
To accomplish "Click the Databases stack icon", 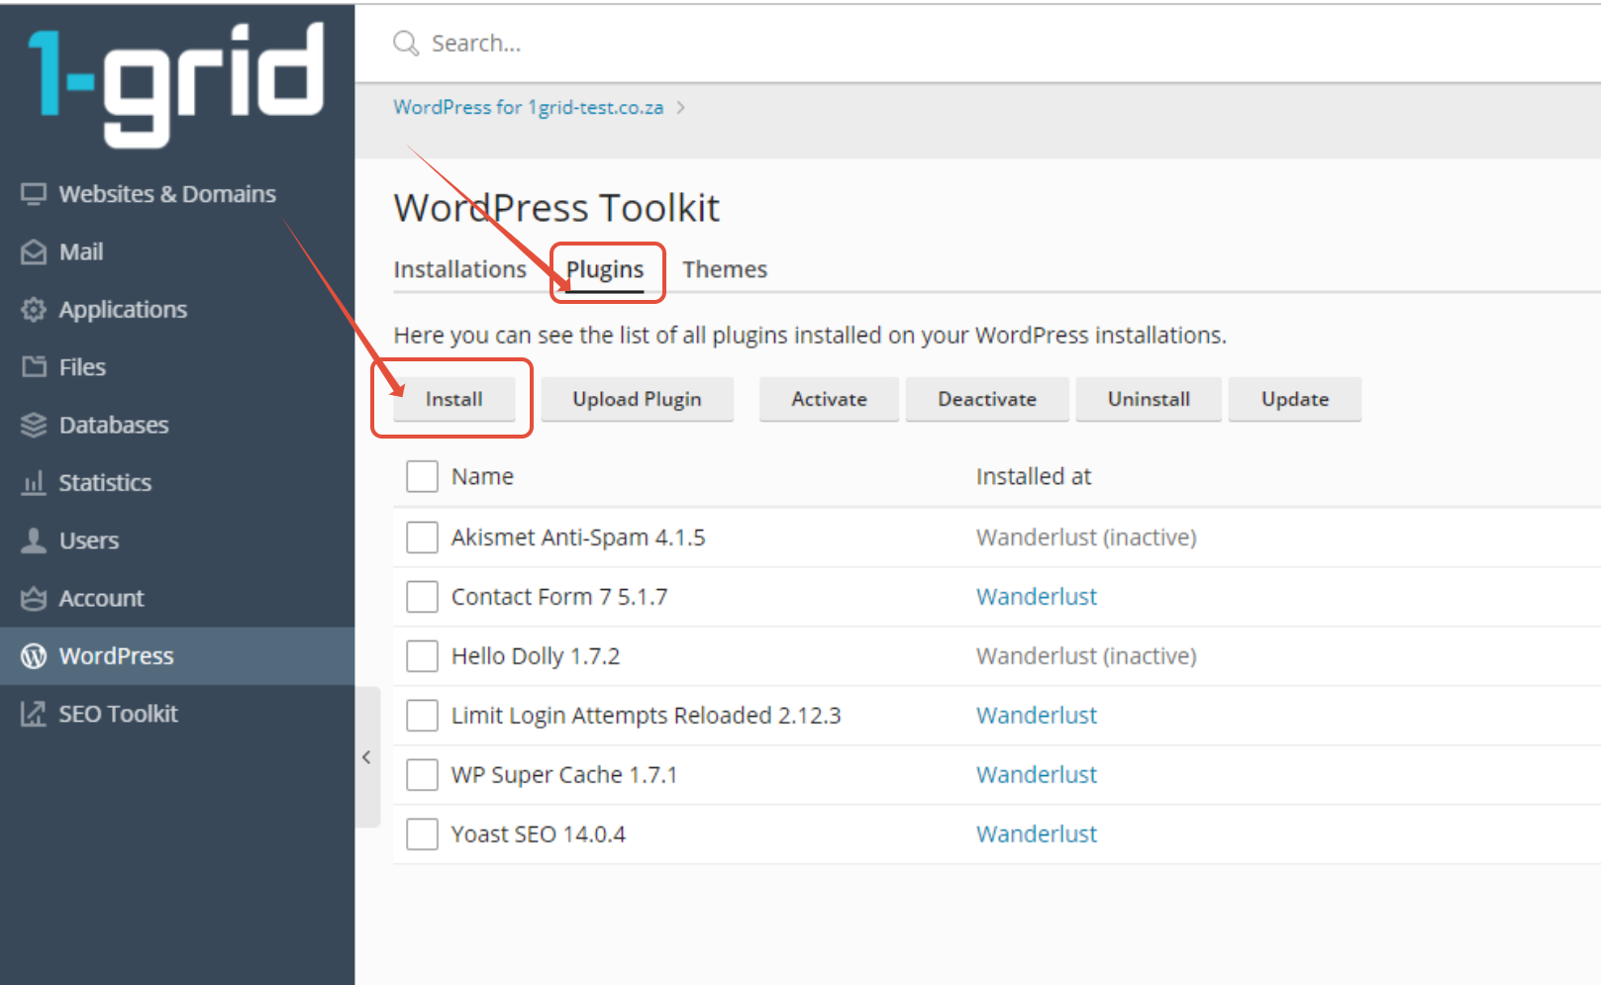I will 34,426.
